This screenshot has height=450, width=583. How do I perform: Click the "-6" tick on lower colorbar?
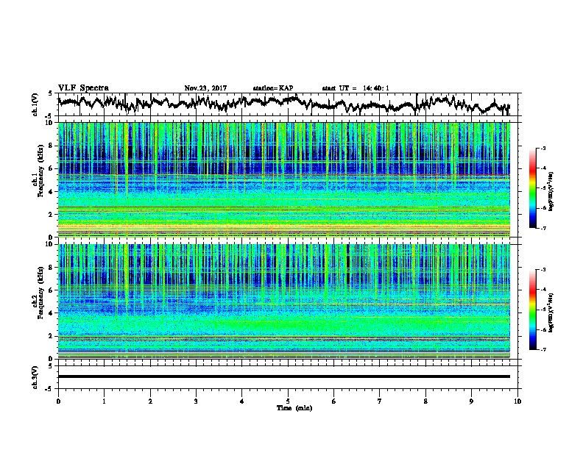(543, 329)
